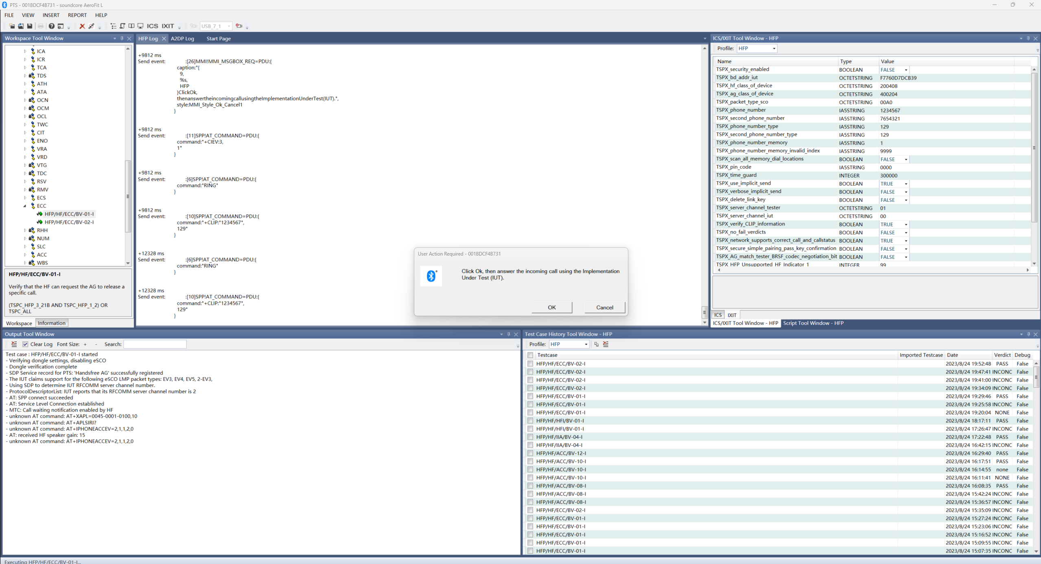
Task: Click the help question mark icon
Action: 52,26
